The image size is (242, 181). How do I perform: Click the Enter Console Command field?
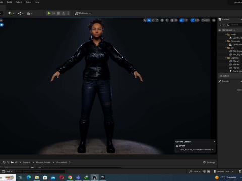[40, 171]
